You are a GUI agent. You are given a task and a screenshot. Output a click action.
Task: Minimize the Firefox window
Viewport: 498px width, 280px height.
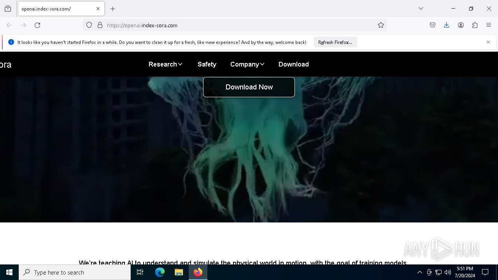[x=453, y=9]
